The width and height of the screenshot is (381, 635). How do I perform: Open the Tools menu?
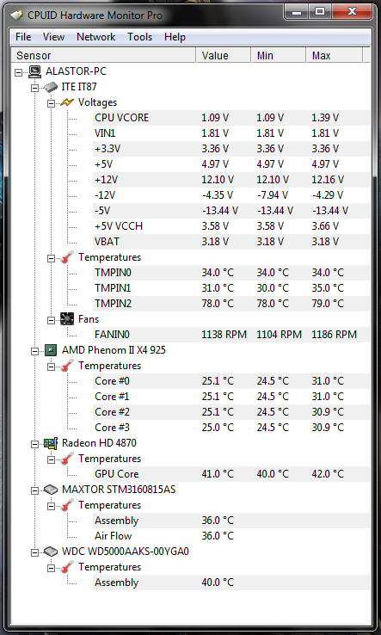click(139, 37)
